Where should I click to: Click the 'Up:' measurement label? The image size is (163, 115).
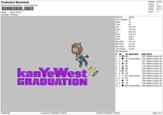coord(117,32)
